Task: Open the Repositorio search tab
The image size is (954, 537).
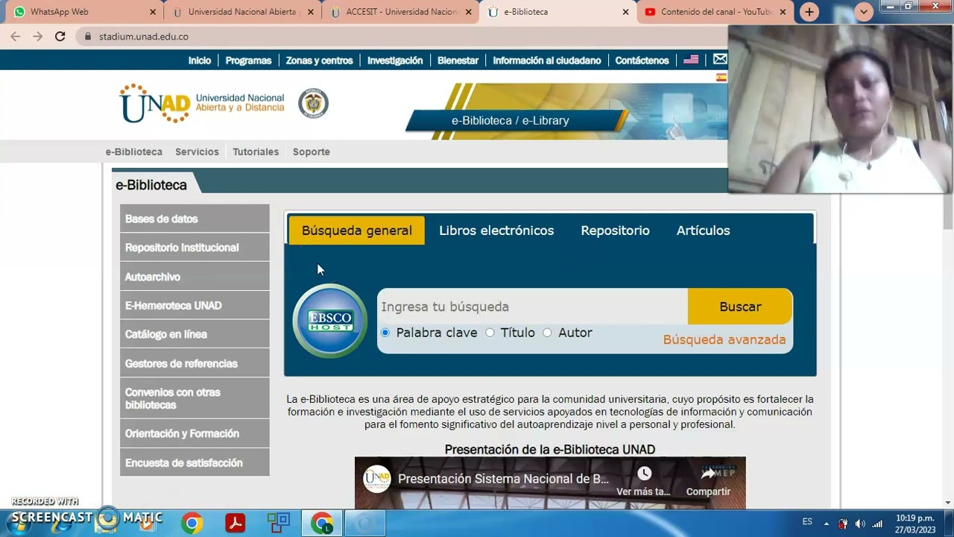Action: pyautogui.click(x=615, y=230)
